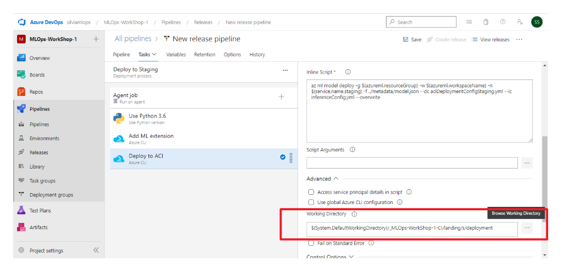Select the Deploy to ACI task
567x276 pixels.
pos(204,158)
